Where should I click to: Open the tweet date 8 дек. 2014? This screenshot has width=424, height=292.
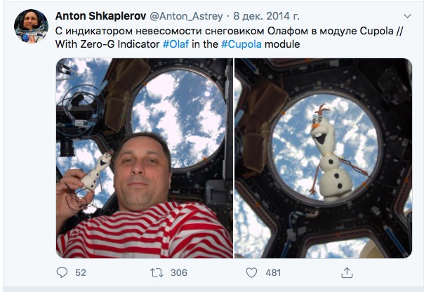click(266, 16)
